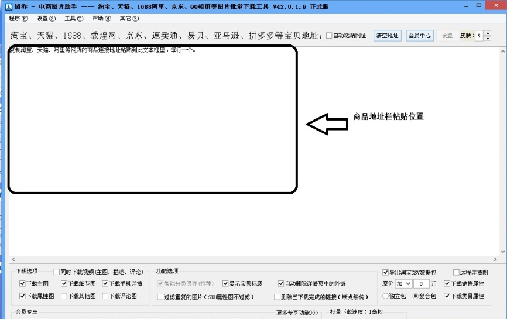Enable 删除已下载完成的链接 checkbox
Image resolution: width=507 pixels, height=319 pixels.
click(277, 297)
